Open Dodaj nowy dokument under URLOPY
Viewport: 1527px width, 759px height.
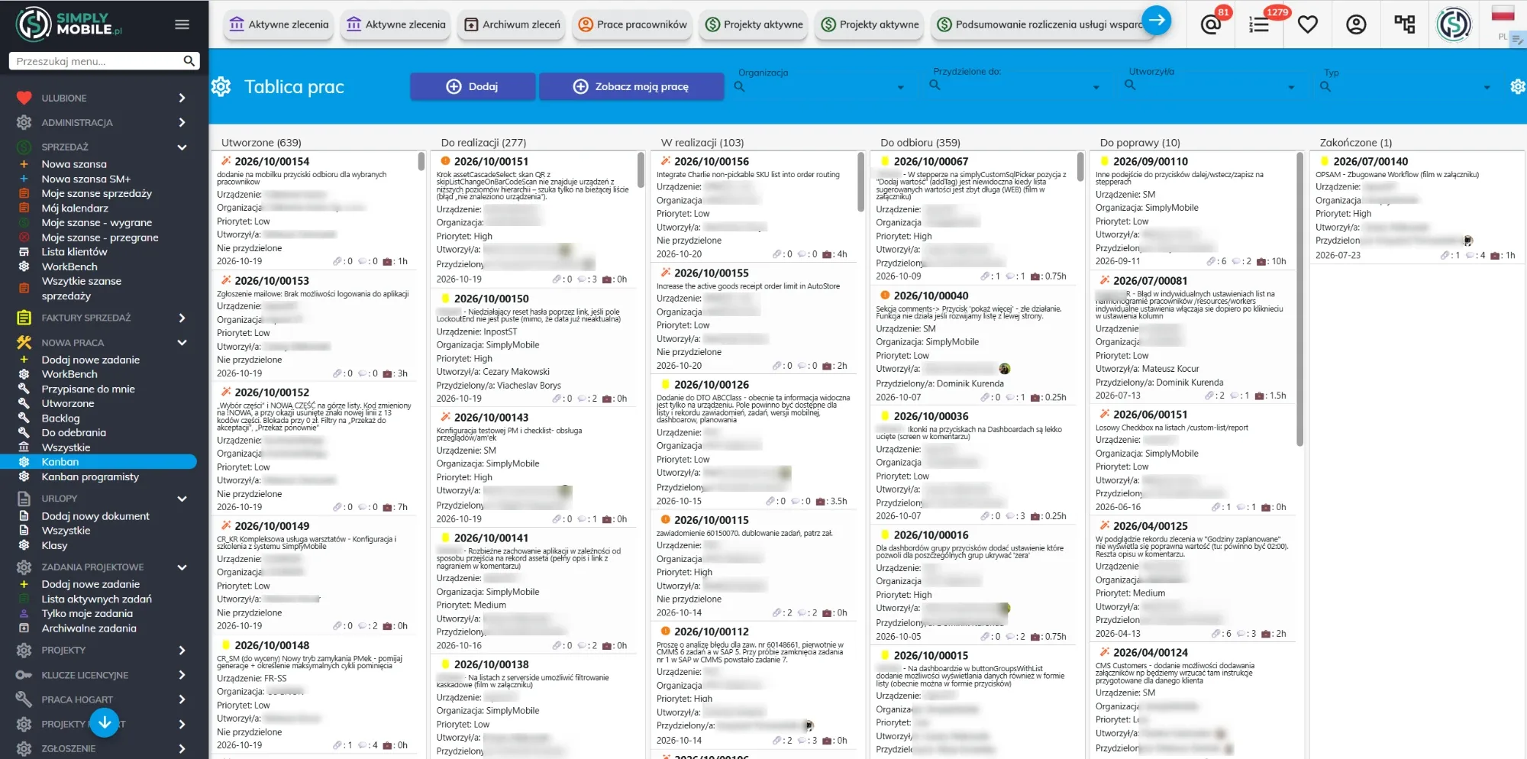pyautogui.click(x=95, y=516)
